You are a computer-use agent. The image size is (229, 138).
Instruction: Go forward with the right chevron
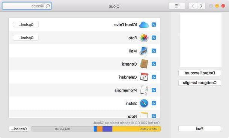click(x=201, y=6)
